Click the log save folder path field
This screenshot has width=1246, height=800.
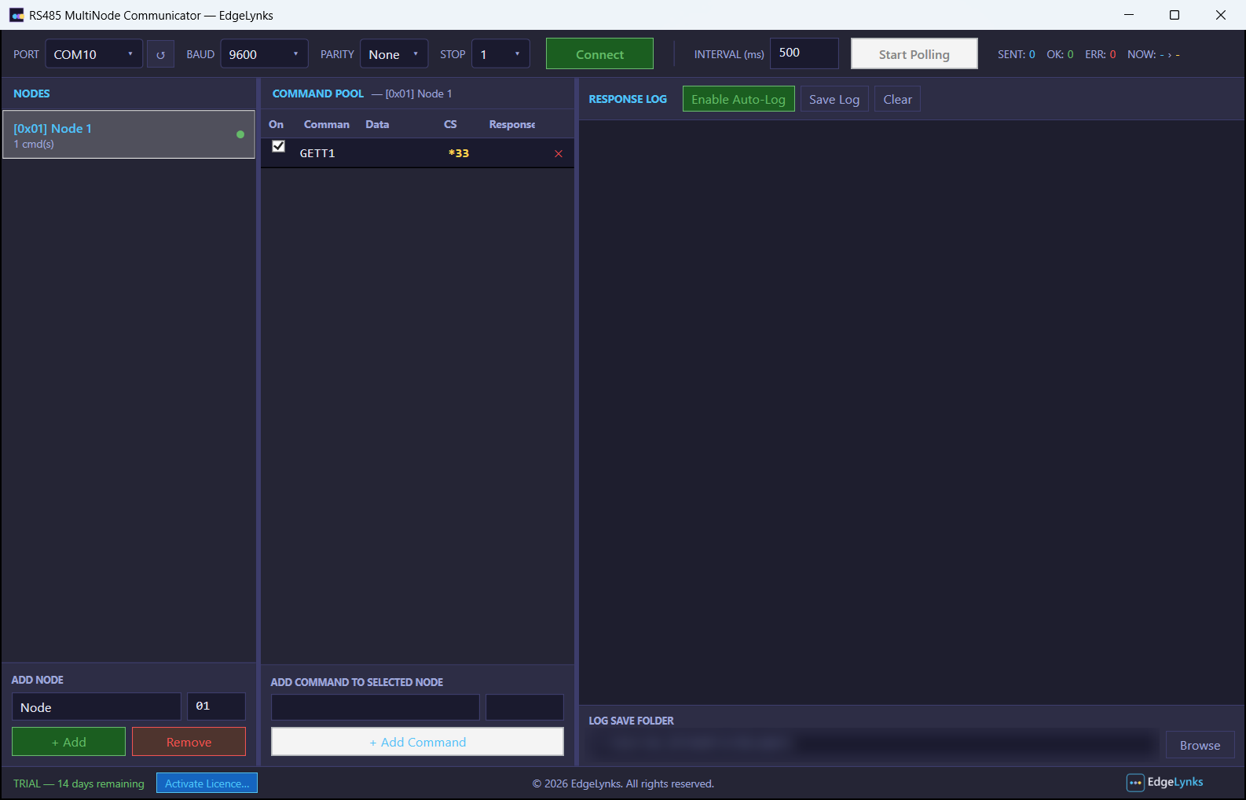[872, 744]
